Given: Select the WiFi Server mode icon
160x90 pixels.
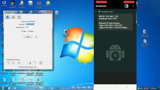Looking at the screenshot, I should 19,17.
